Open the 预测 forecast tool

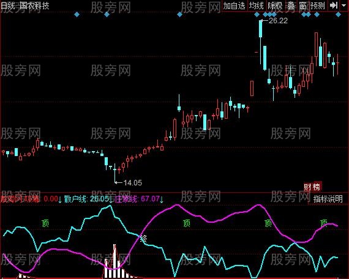point(318,6)
